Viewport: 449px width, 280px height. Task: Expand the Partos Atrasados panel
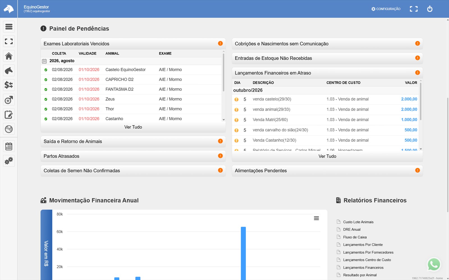pos(133,156)
